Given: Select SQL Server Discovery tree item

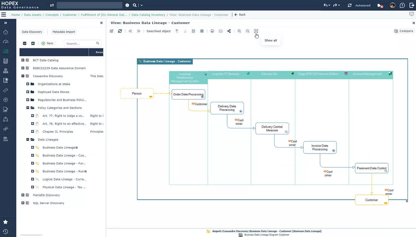Looking at the screenshot, I should click(49, 203).
